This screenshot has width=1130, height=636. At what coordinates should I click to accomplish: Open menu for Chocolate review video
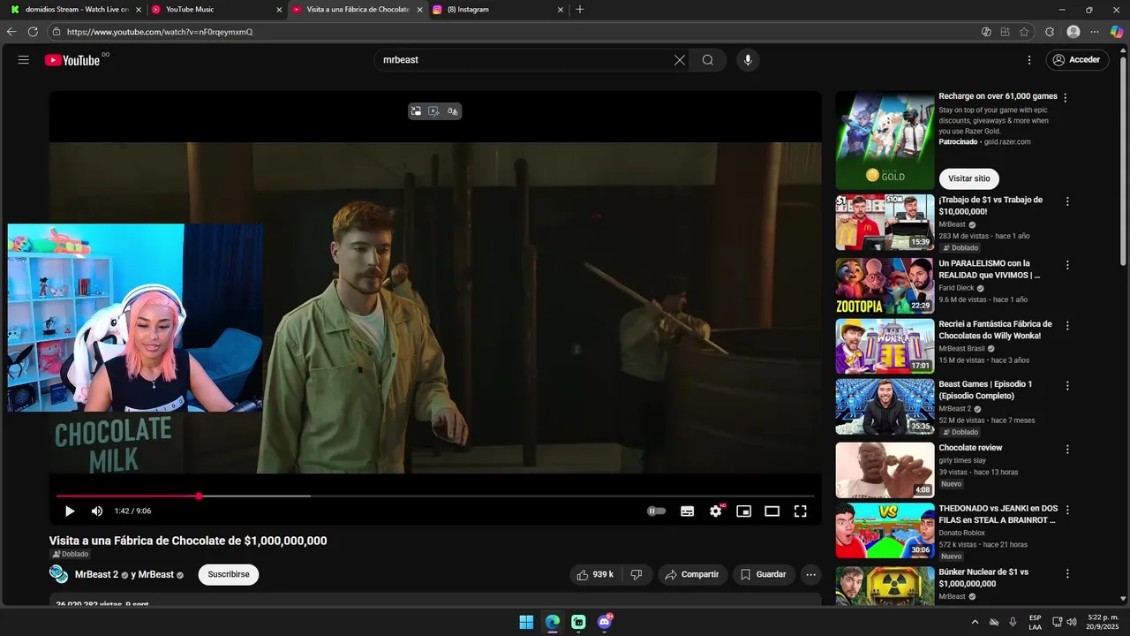click(1067, 450)
